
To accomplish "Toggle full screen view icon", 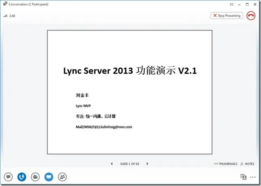I will point(231,4).
